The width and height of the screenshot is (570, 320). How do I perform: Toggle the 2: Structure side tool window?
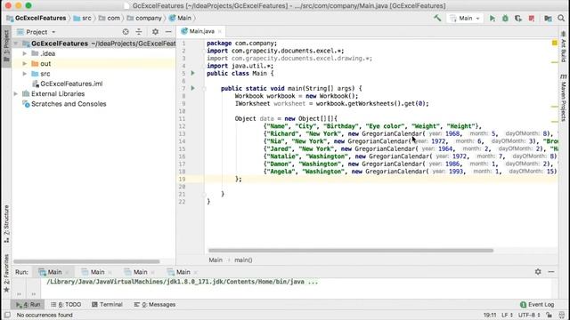[6, 224]
